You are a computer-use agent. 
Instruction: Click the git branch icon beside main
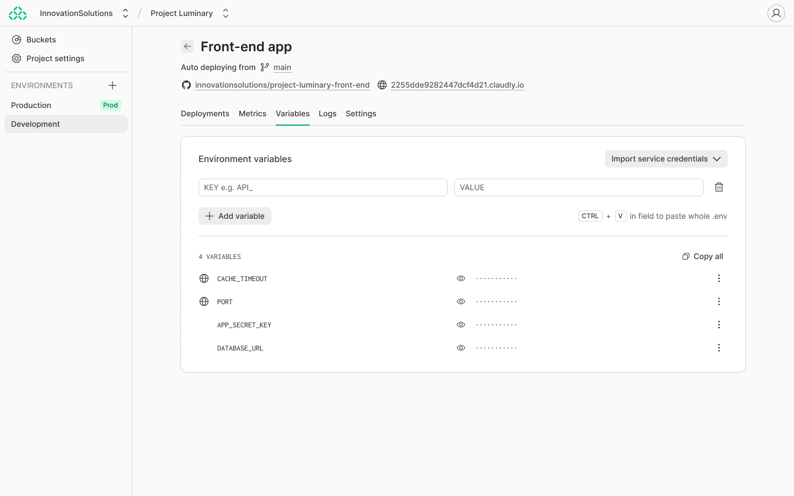tap(265, 67)
